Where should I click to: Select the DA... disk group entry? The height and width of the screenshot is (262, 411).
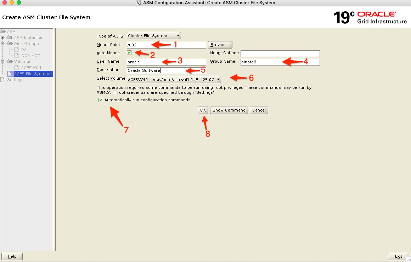(26, 50)
